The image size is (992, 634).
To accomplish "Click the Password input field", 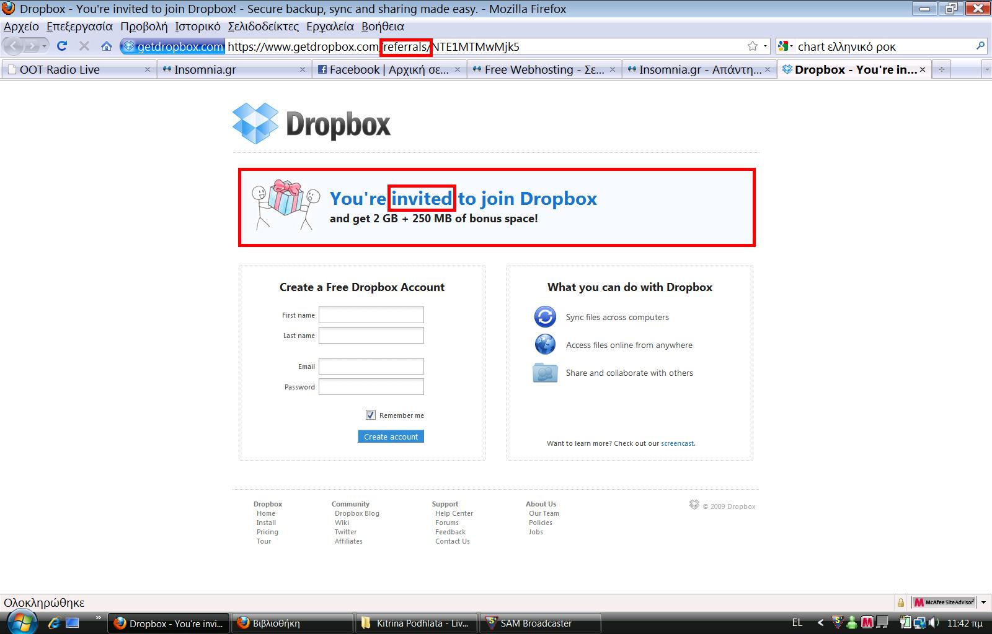I will (x=371, y=386).
